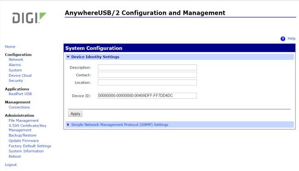Focus the Contact input field
This screenshot has width=299, height=171.
coord(147,75)
